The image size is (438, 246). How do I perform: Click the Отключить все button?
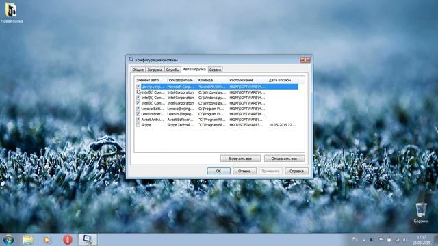click(x=285, y=159)
